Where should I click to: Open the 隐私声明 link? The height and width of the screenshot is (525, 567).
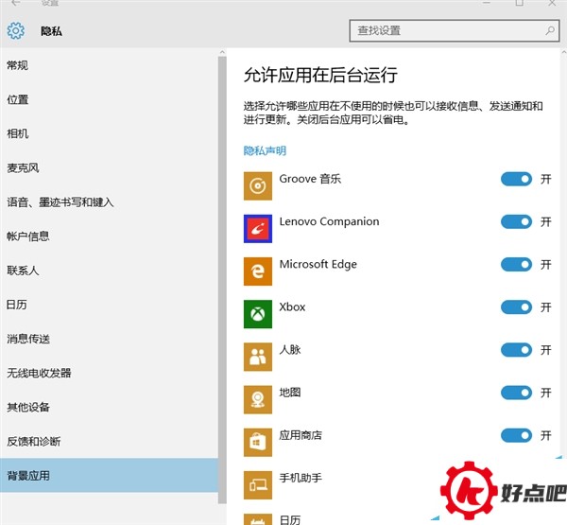click(265, 150)
